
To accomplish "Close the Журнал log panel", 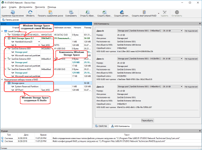I will click(200, 131).
